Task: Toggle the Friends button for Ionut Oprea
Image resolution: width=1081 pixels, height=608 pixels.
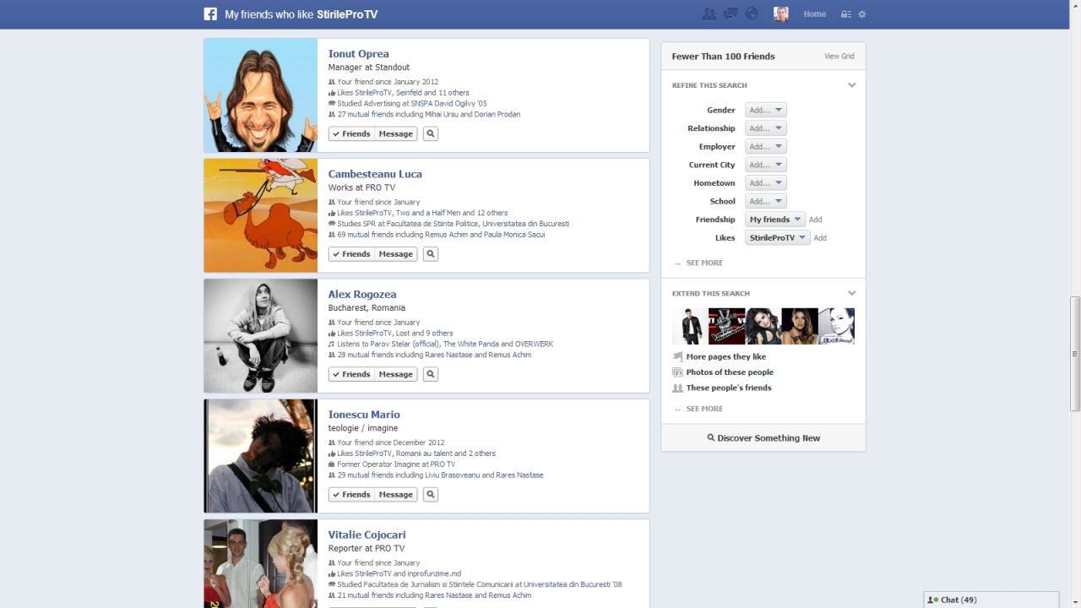Action: coord(351,133)
